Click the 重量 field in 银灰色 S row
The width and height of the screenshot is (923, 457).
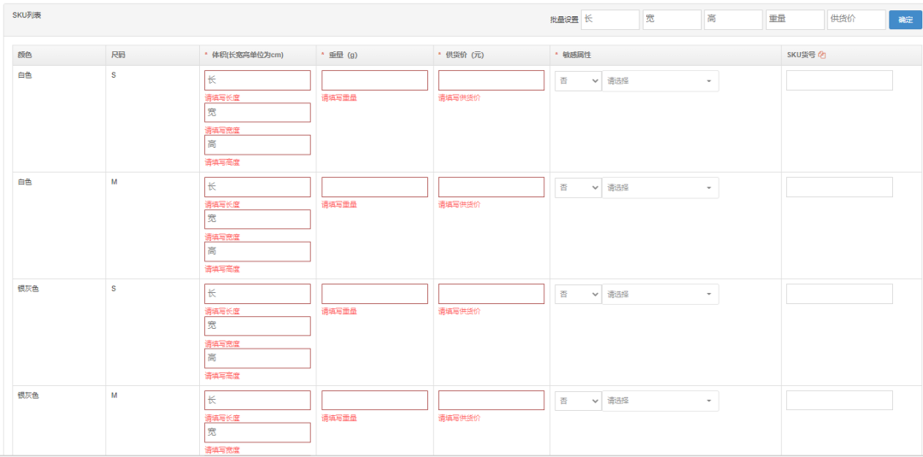tap(374, 294)
